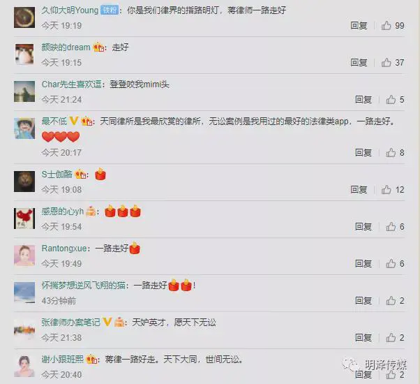
Task: Like Char先生喜欢逗's comment
Action: click(391, 99)
